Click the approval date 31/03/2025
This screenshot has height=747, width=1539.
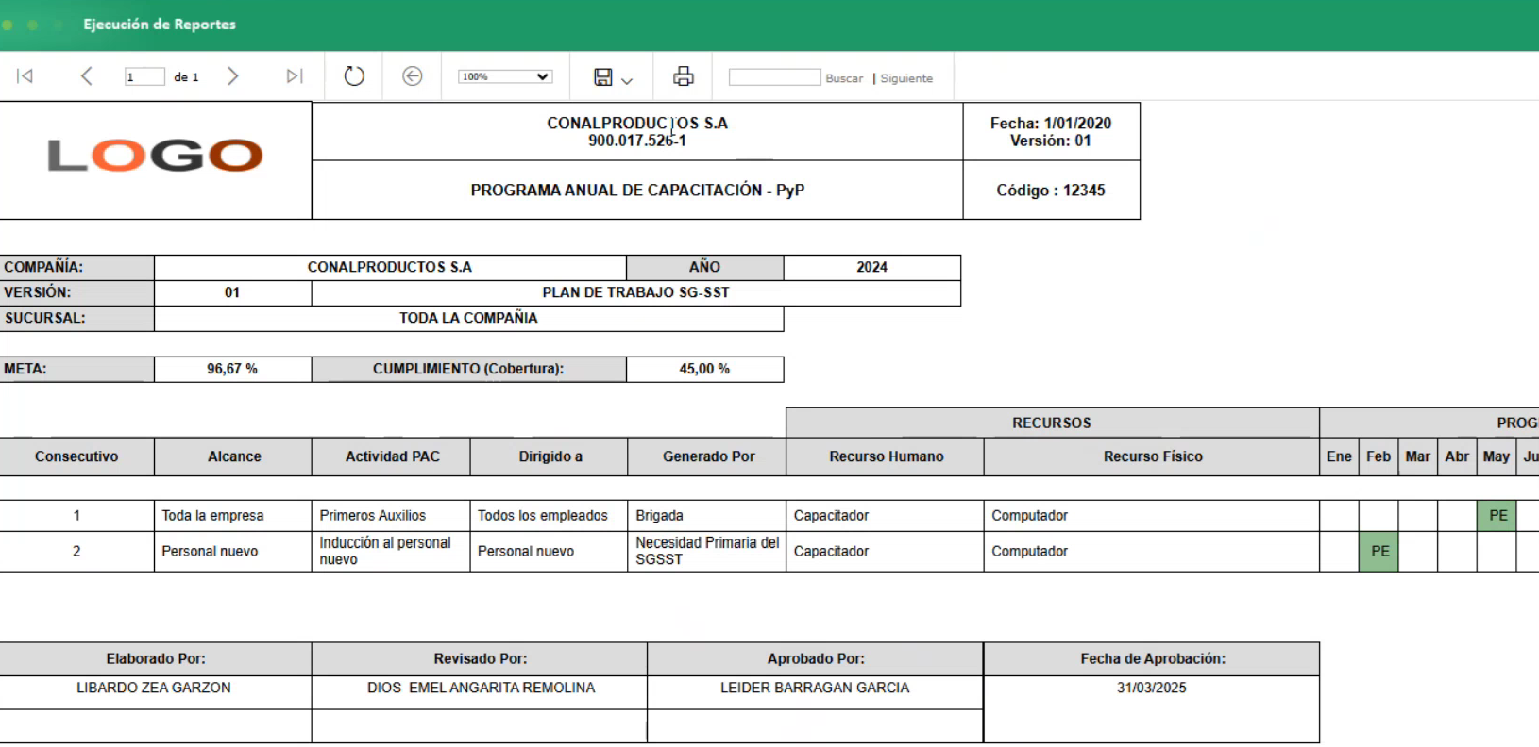pos(1152,689)
